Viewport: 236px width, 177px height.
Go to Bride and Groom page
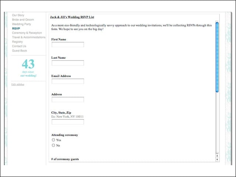pos(23,20)
